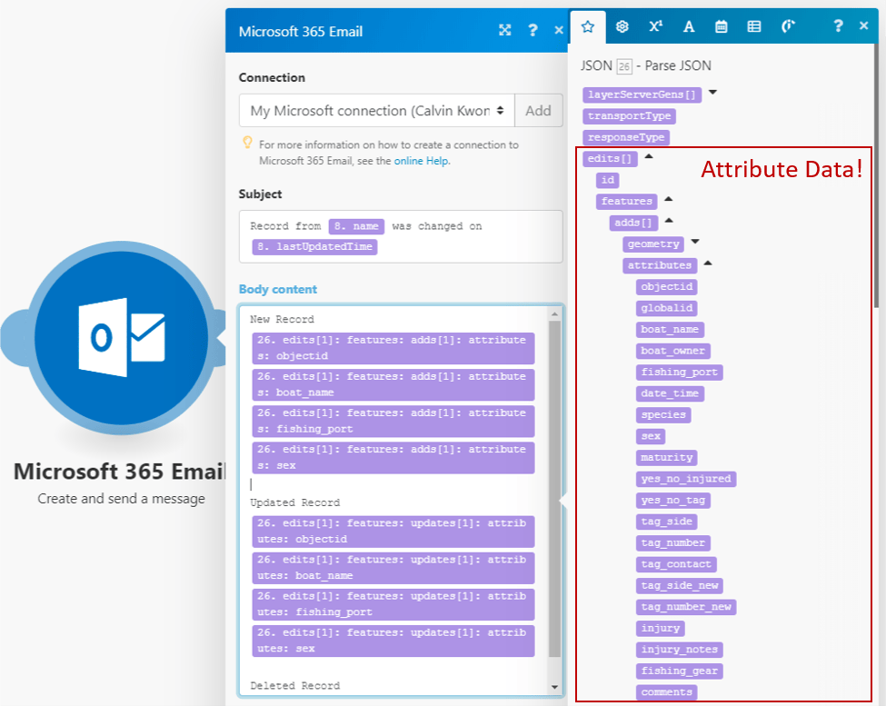Open the My Microsoft connection dropdown
This screenshot has height=706, width=886.
click(374, 110)
